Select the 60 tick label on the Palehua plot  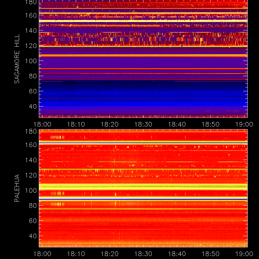pos(33,221)
